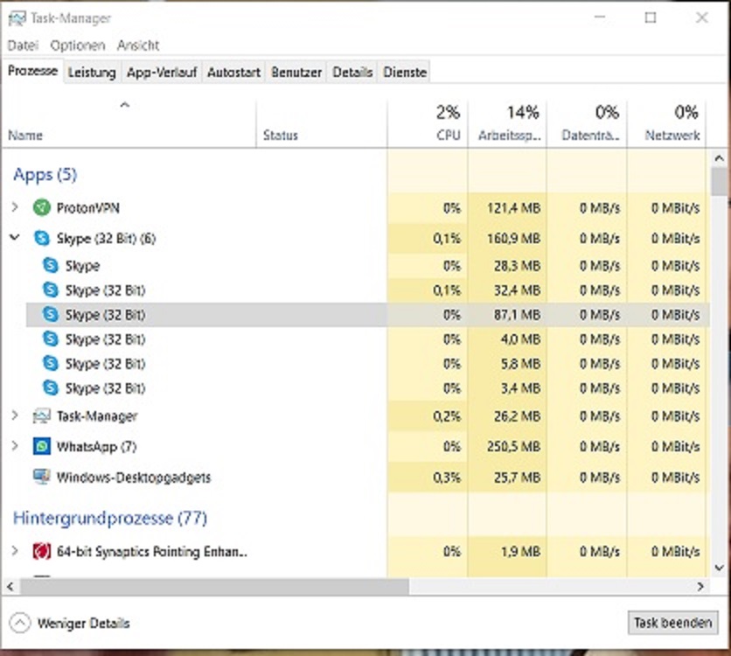Click the Weniger Details circle arrow icon
731x656 pixels.
(20, 623)
